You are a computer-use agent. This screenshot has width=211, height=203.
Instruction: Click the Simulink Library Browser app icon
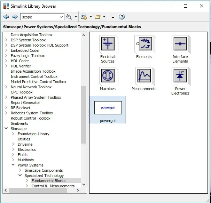[x=6, y=6]
